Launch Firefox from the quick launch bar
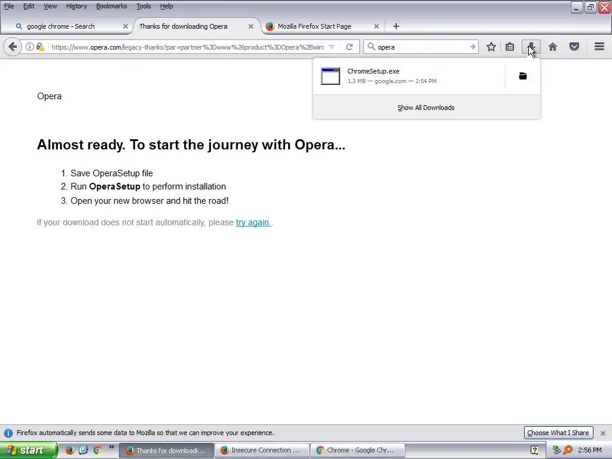 click(x=69, y=450)
